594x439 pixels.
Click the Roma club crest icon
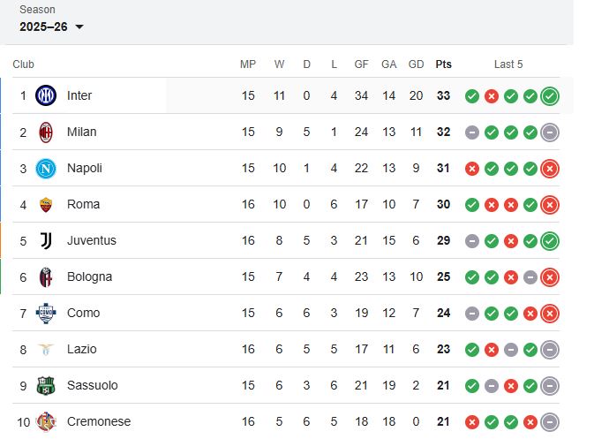[45, 204]
